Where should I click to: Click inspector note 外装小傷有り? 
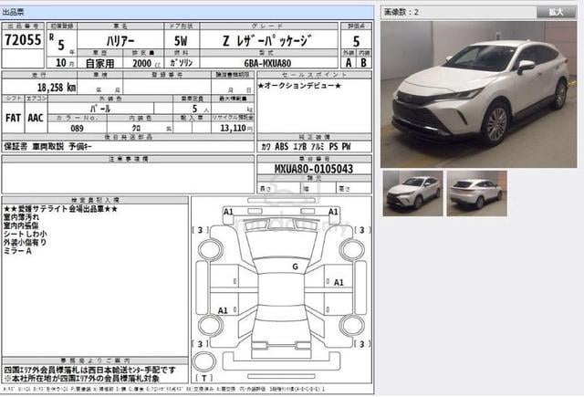pos(26,243)
